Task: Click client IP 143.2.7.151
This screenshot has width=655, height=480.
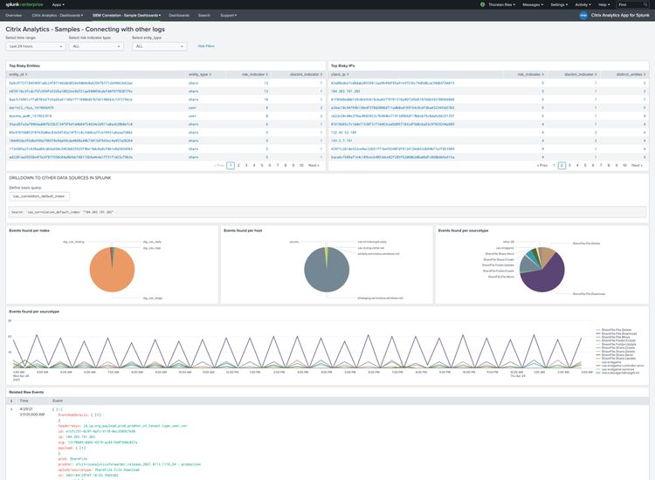Action: (x=341, y=141)
